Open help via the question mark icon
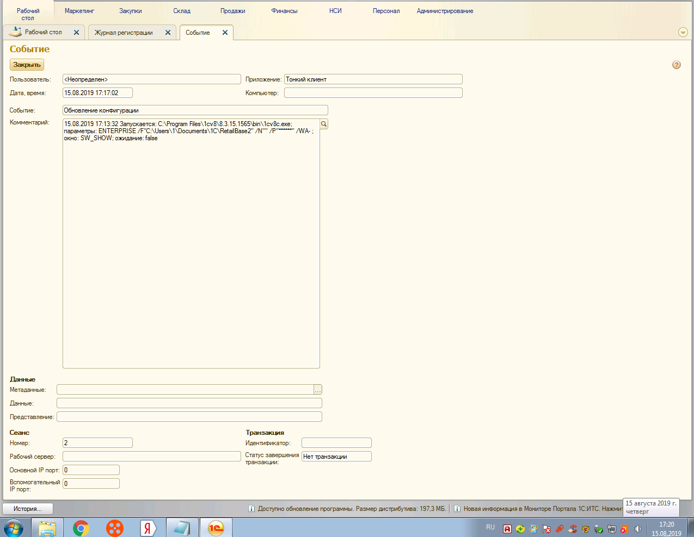Image resolution: width=694 pixels, height=537 pixels. click(x=677, y=65)
